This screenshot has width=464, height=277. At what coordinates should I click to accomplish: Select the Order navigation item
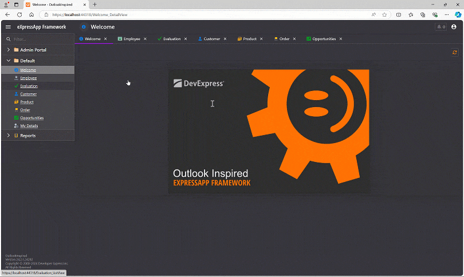pyautogui.click(x=25, y=110)
